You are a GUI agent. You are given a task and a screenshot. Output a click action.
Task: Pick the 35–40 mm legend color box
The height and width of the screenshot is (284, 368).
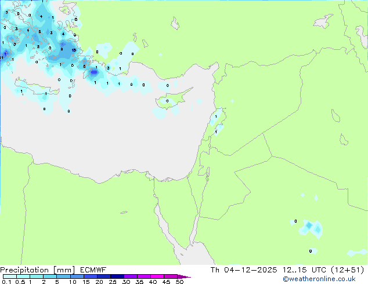pyautogui.click(x=143, y=276)
